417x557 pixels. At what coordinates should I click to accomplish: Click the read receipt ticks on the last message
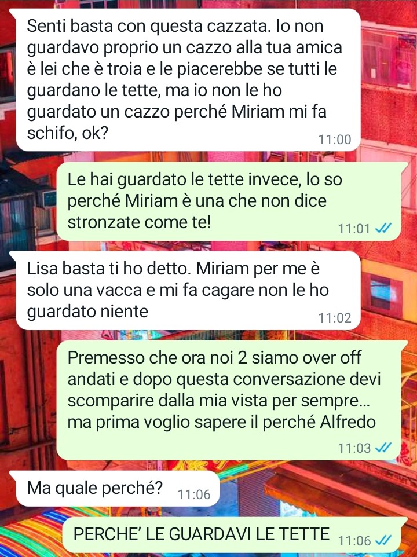tap(383, 540)
